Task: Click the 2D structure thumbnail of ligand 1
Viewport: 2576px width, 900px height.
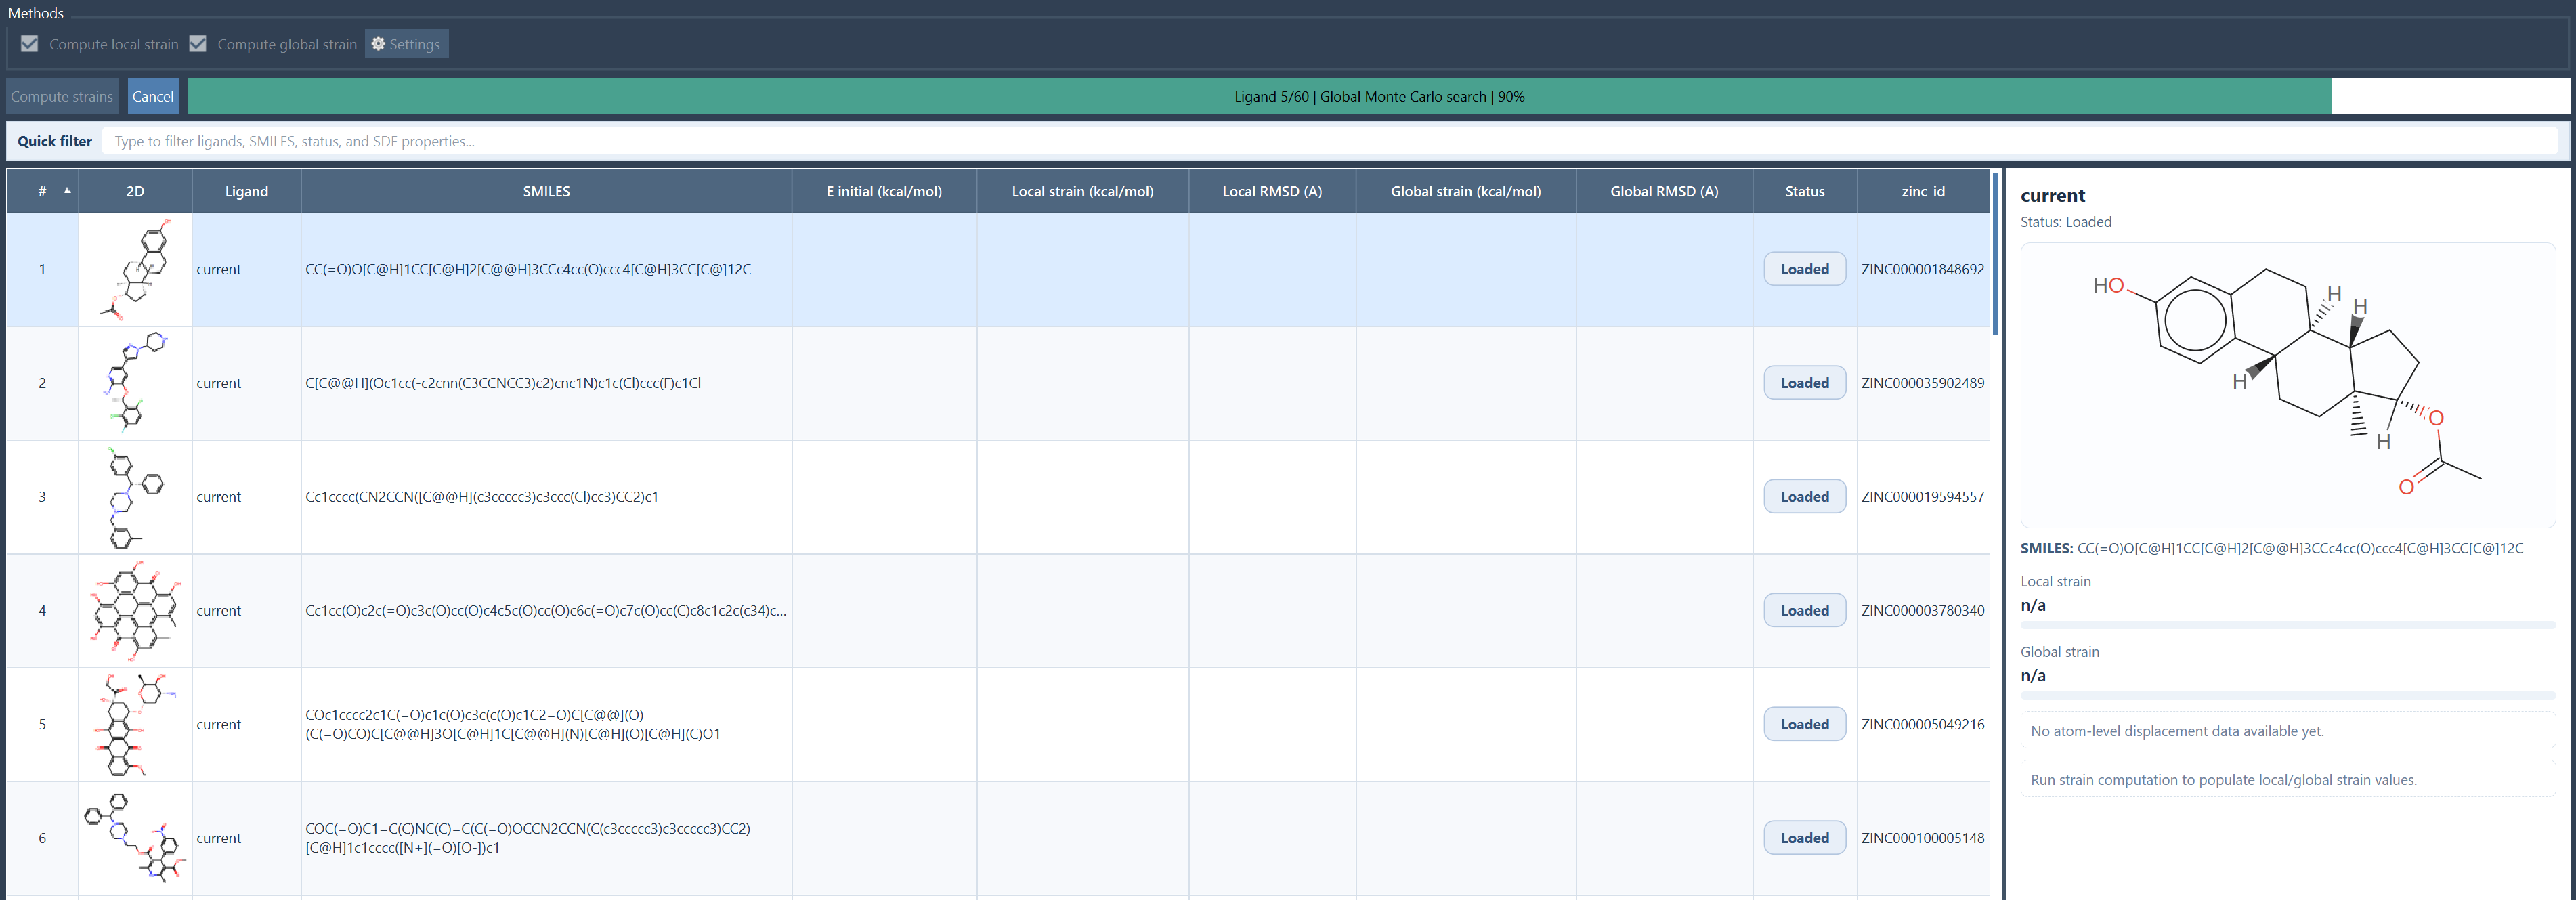Action: tap(135, 269)
